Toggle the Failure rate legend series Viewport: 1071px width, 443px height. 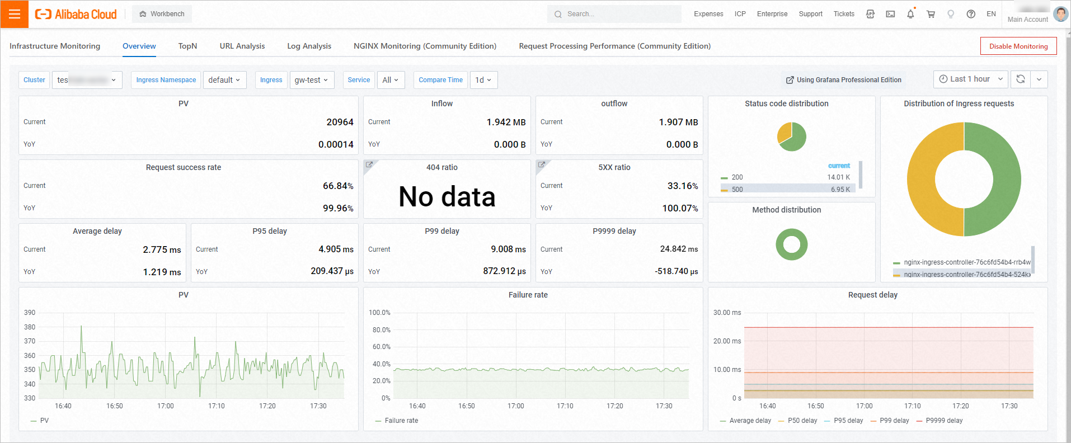pos(401,421)
